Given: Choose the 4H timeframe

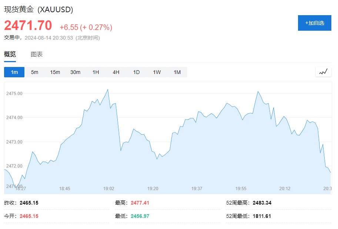Looking at the screenshot, I should pos(116,72).
